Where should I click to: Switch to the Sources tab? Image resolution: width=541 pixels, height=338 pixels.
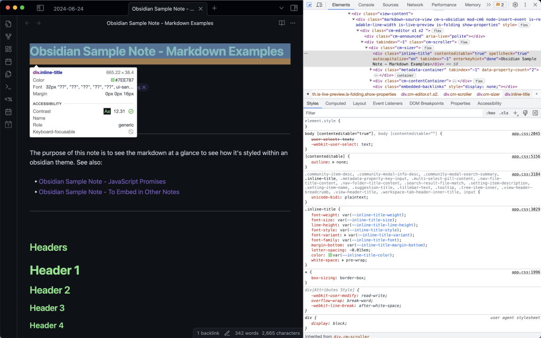click(390, 5)
